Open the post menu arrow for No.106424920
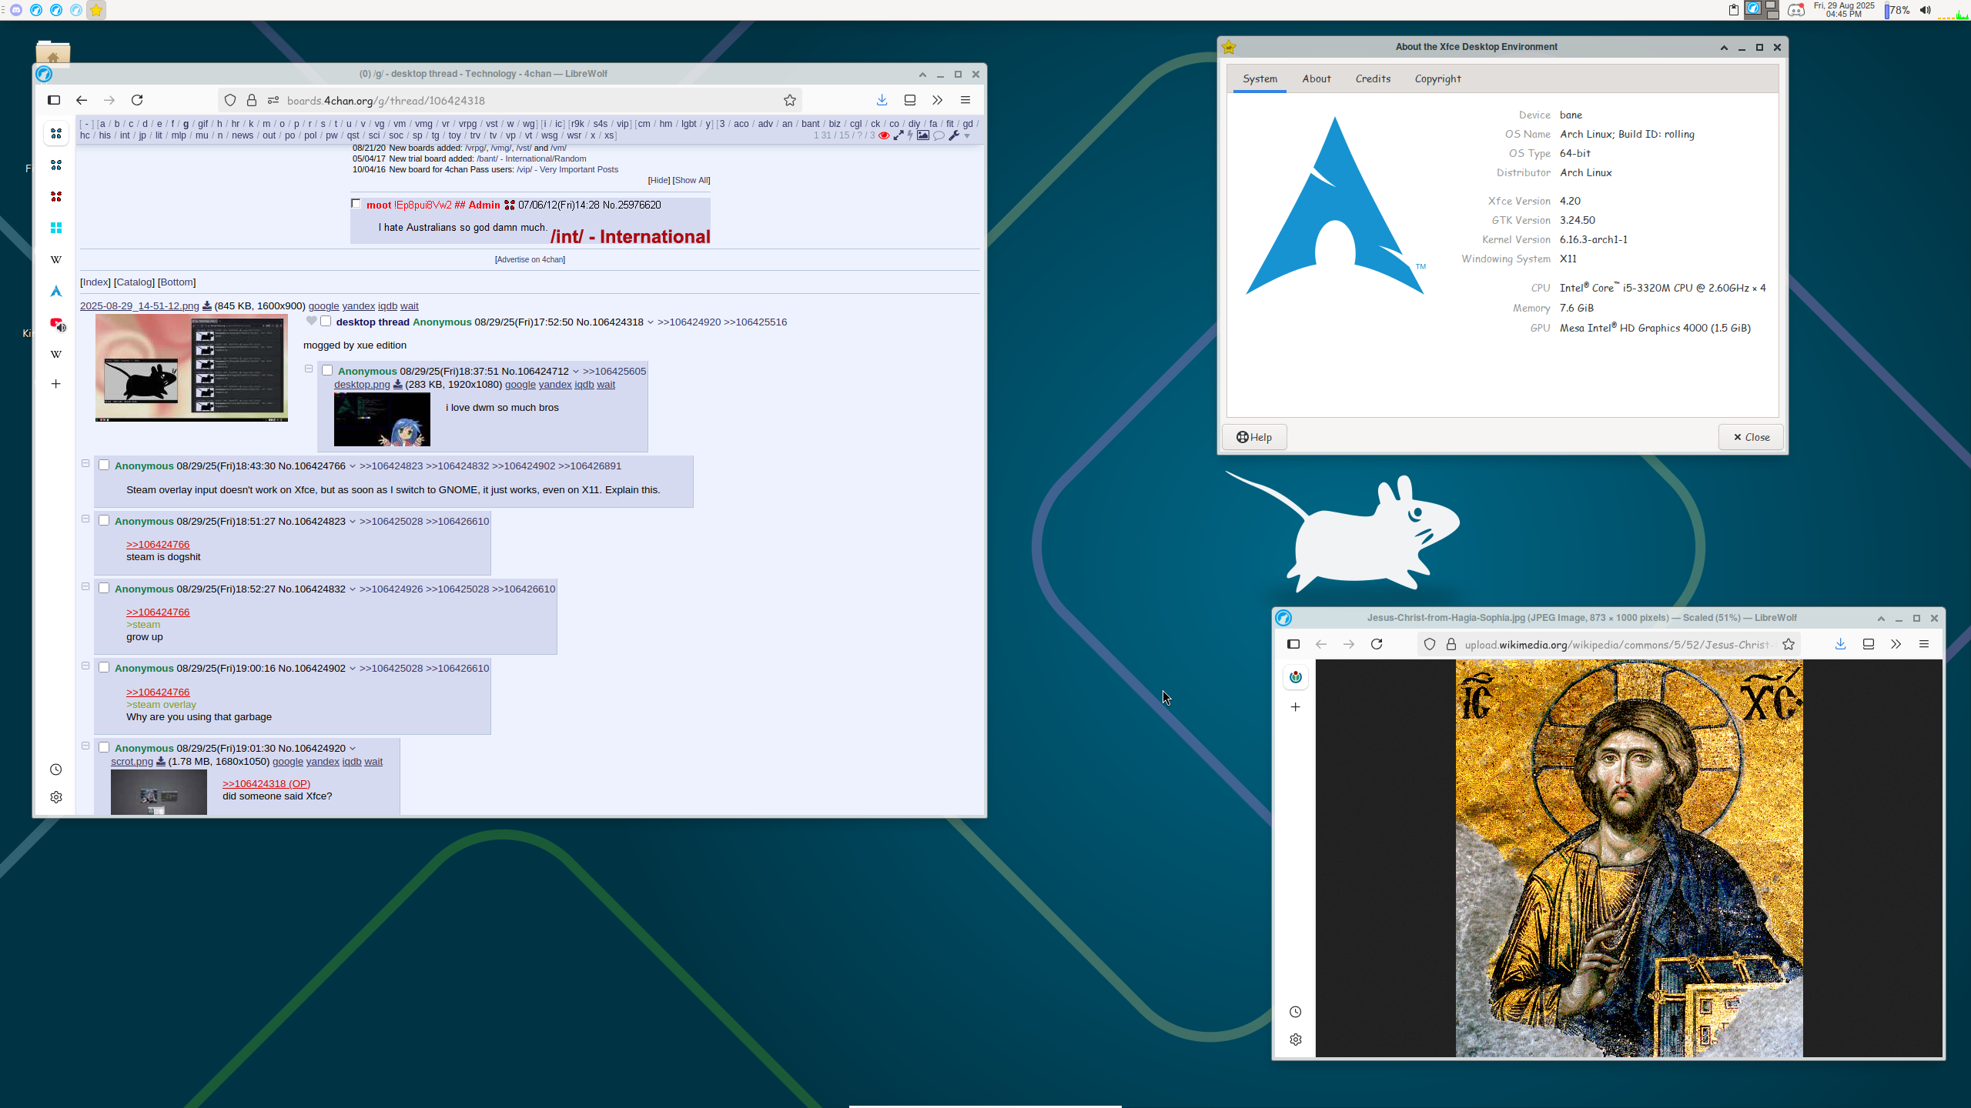The width and height of the screenshot is (1971, 1108). click(x=353, y=749)
